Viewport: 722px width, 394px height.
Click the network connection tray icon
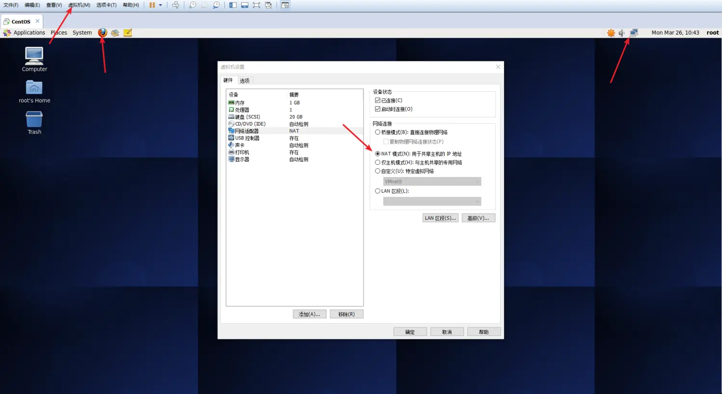click(x=634, y=33)
